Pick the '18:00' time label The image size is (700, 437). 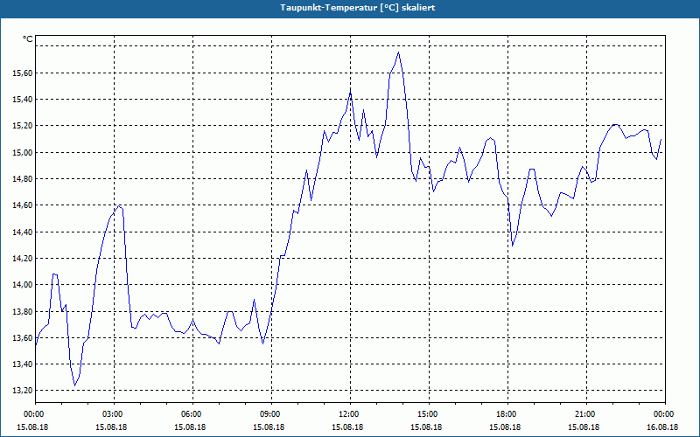click(x=507, y=414)
